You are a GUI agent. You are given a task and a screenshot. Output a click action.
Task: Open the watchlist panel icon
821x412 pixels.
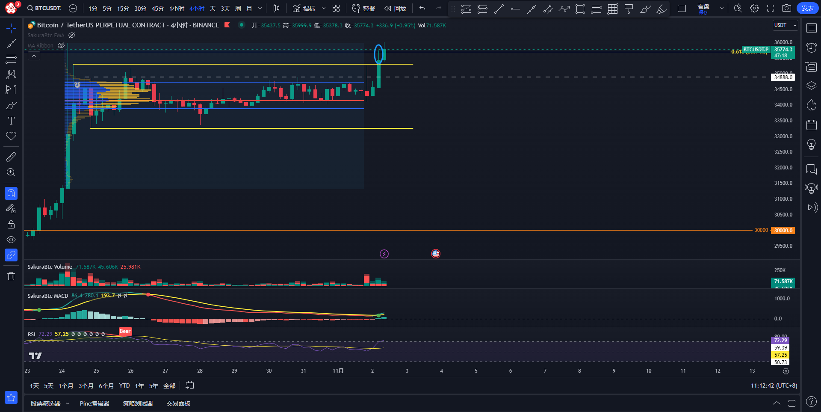(x=811, y=28)
